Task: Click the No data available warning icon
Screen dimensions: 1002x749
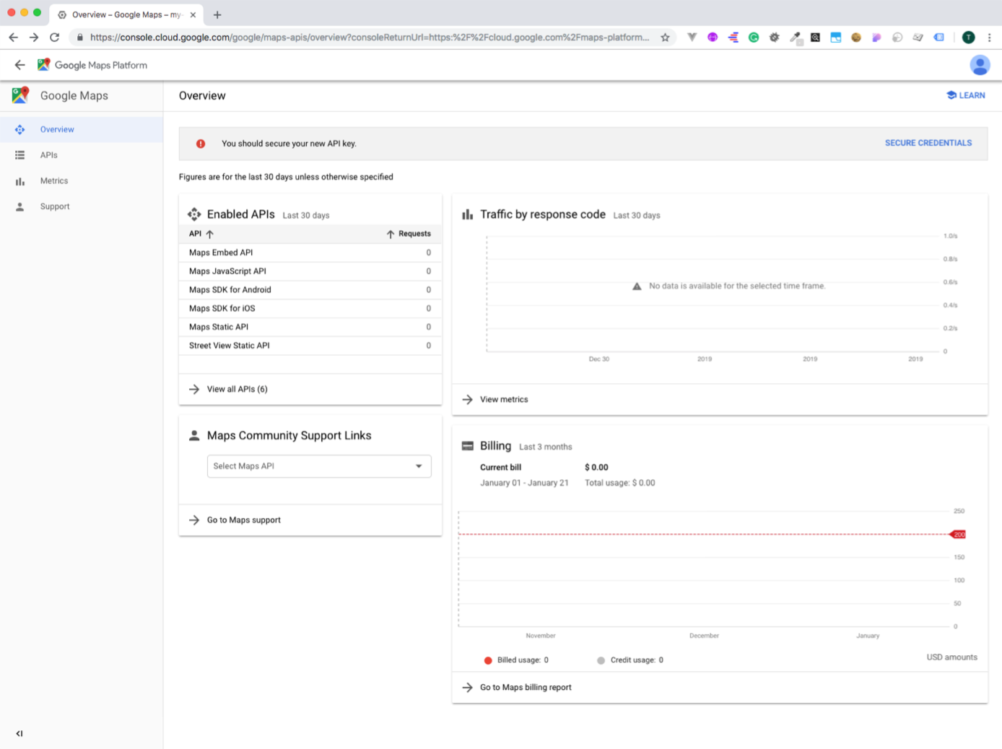Action: coord(637,286)
